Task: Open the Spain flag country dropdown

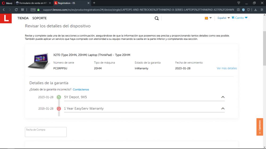Action: coord(208,18)
